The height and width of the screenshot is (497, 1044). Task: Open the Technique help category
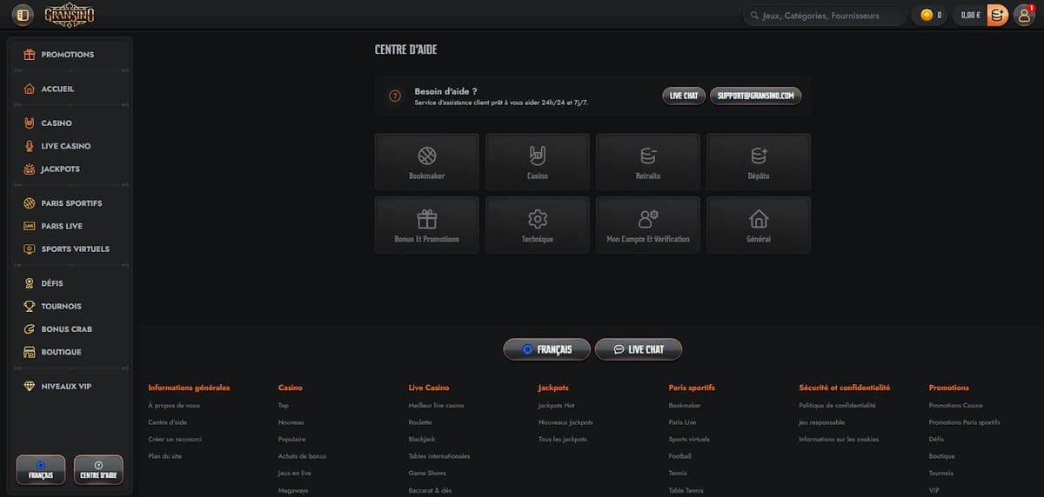(x=537, y=225)
